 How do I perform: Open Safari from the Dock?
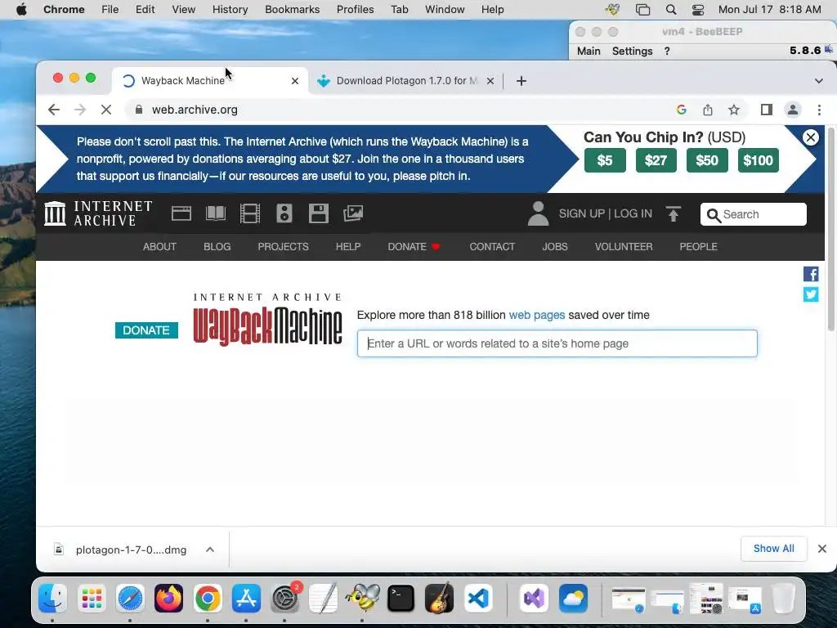click(x=130, y=598)
